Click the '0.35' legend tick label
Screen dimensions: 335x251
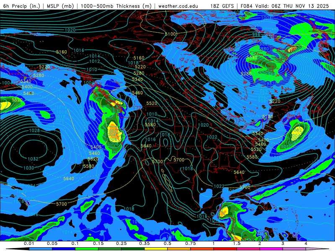pyautogui.click(x=144, y=243)
